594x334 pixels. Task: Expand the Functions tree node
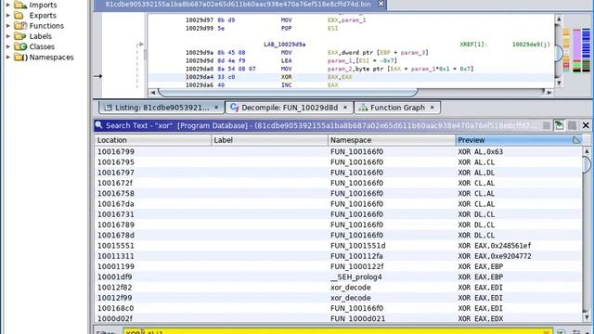click(8, 26)
